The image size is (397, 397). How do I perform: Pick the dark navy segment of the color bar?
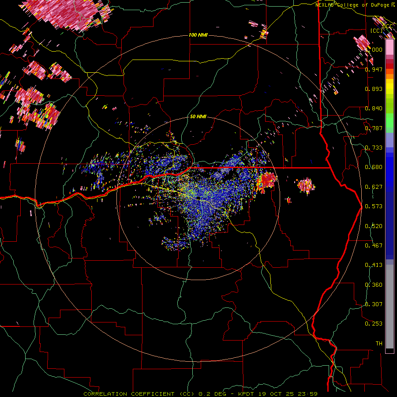coord(390,225)
